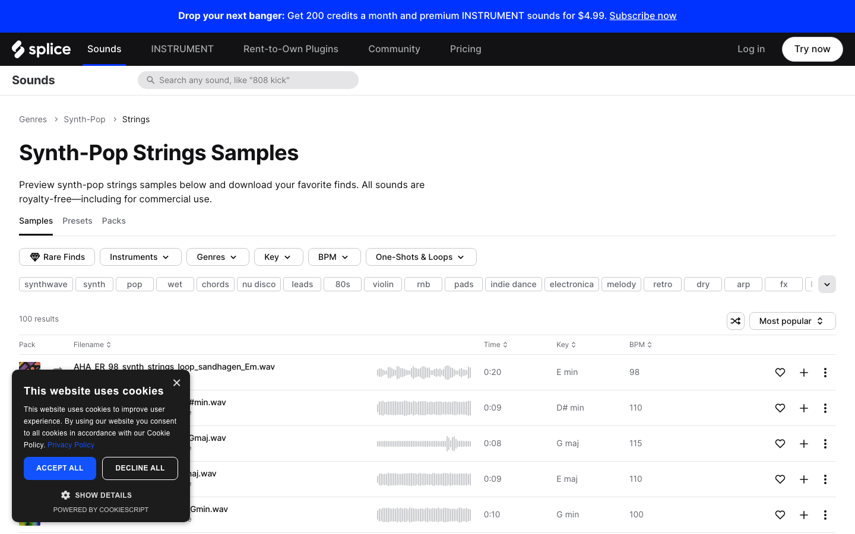Image resolution: width=855 pixels, height=534 pixels.
Task: Add the E maj sample to collection
Action: coord(804,479)
